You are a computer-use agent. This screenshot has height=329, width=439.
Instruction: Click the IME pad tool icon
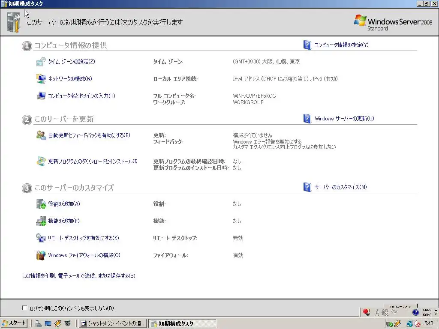(x=394, y=312)
